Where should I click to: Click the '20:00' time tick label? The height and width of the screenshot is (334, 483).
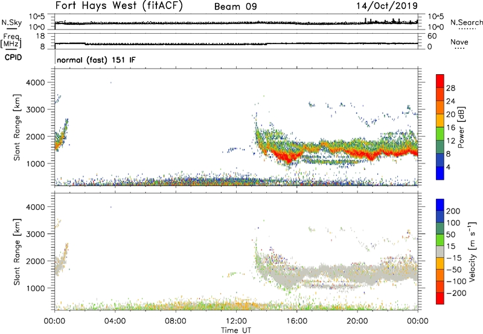pyautogui.click(x=357, y=321)
